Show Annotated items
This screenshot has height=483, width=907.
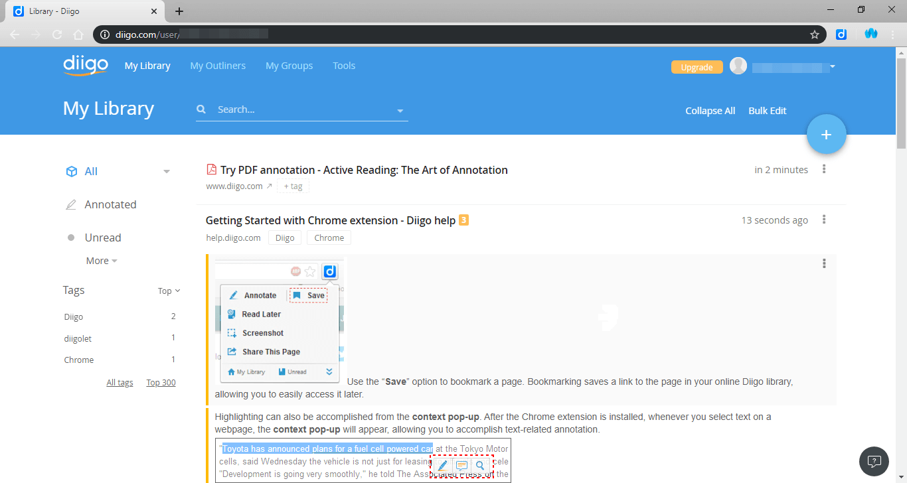coord(110,204)
